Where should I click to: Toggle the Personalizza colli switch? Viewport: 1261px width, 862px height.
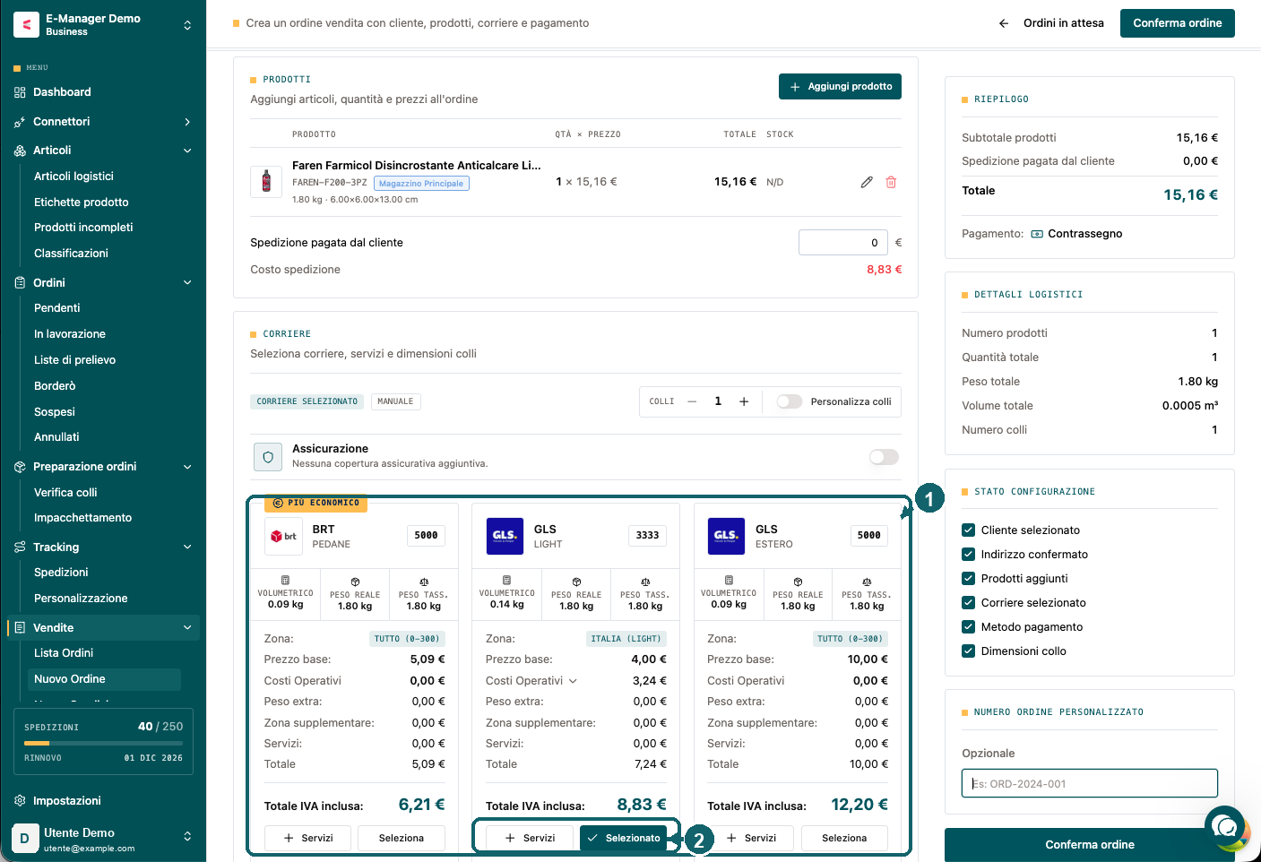[x=790, y=401]
